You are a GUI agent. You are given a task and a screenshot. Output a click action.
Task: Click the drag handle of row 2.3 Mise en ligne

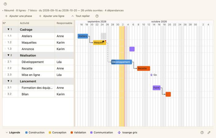pos(5,75)
